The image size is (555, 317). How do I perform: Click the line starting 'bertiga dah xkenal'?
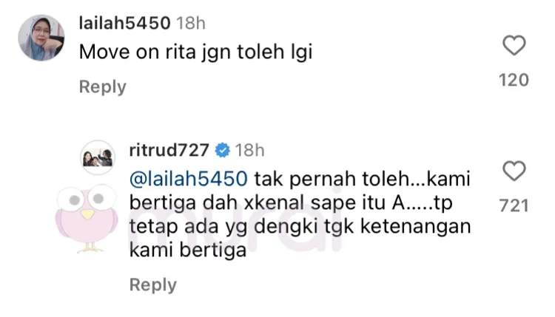(x=291, y=203)
